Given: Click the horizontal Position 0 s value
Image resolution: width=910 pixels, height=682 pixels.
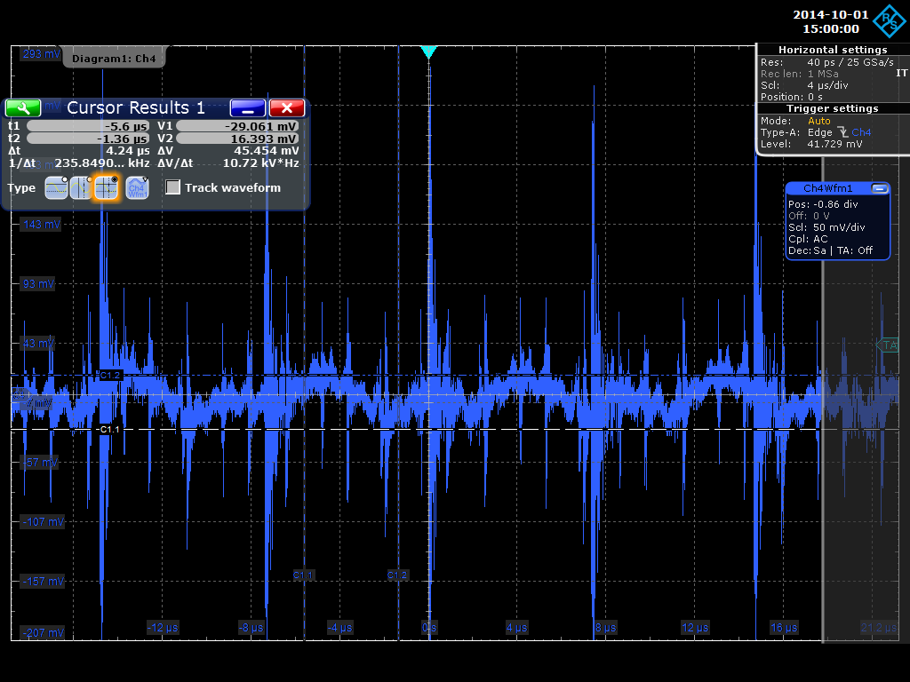Looking at the screenshot, I should [x=816, y=97].
